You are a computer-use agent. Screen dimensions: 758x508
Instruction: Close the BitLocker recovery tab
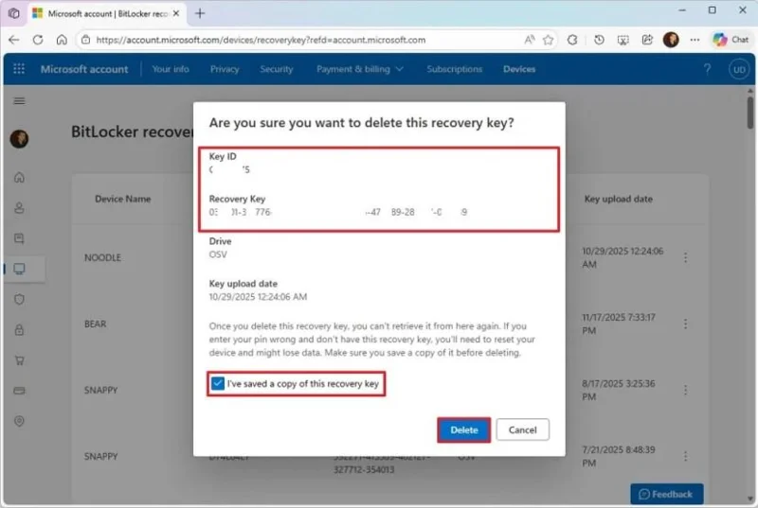(176, 13)
